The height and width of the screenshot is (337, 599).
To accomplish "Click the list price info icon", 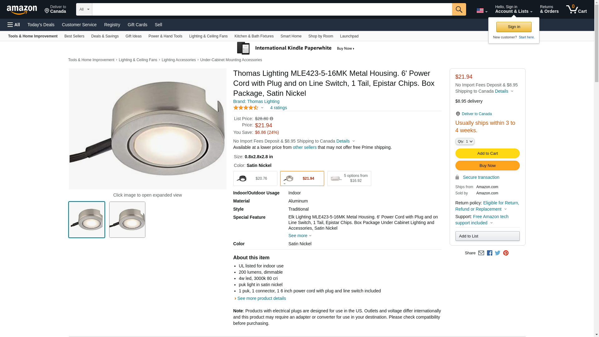I will pos(271,119).
